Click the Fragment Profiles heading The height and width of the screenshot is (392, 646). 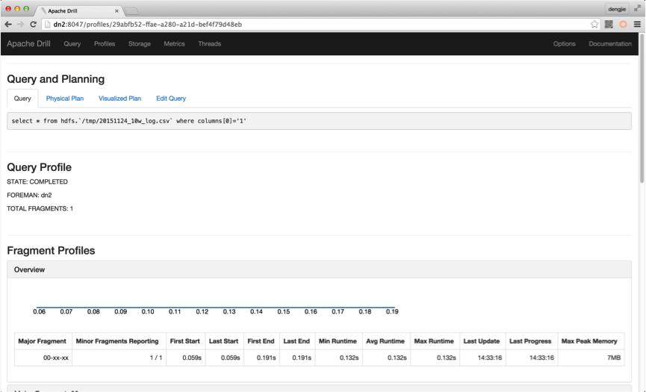51,251
